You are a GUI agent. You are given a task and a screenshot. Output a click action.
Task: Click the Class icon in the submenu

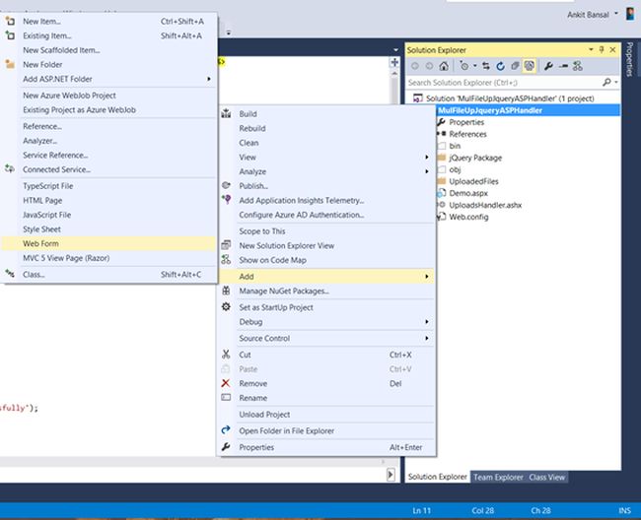10,274
